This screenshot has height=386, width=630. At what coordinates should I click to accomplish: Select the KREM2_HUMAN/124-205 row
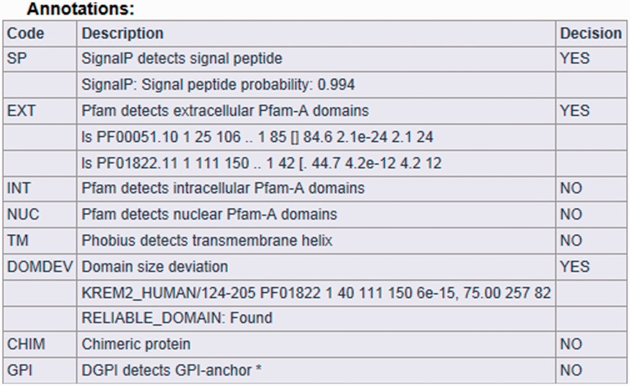[315, 292]
